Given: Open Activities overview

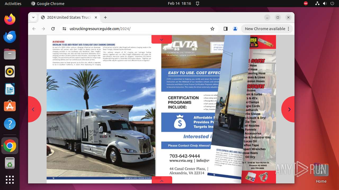Looking at the screenshot, I should tap(13, 3).
